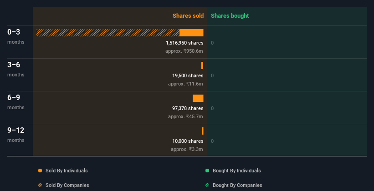Click the hatched companies bar for 0–3 months
The width and height of the screenshot is (374, 191).
[x=108, y=33]
